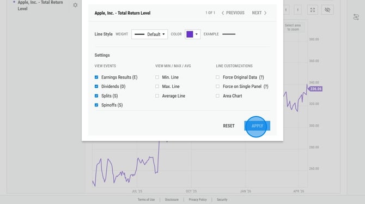This screenshot has height=204, width=365.
Task: Click the Reset button
Action: pyautogui.click(x=229, y=126)
